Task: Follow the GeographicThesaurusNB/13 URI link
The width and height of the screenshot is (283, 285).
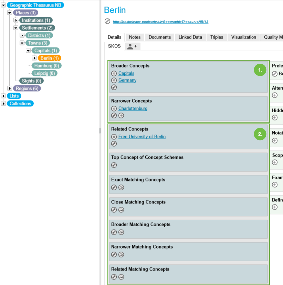Action: 160,22
